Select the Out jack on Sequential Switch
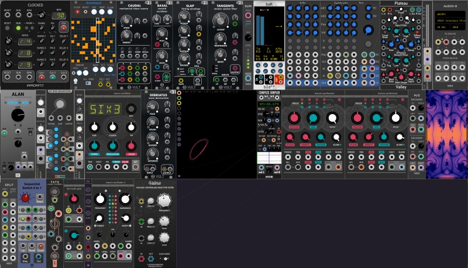 pos(39,257)
